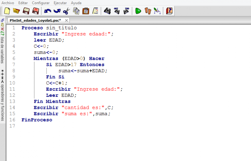Click the "Ingrese edad:" string on line 11
The image size is (251, 161).
[x=97, y=89]
